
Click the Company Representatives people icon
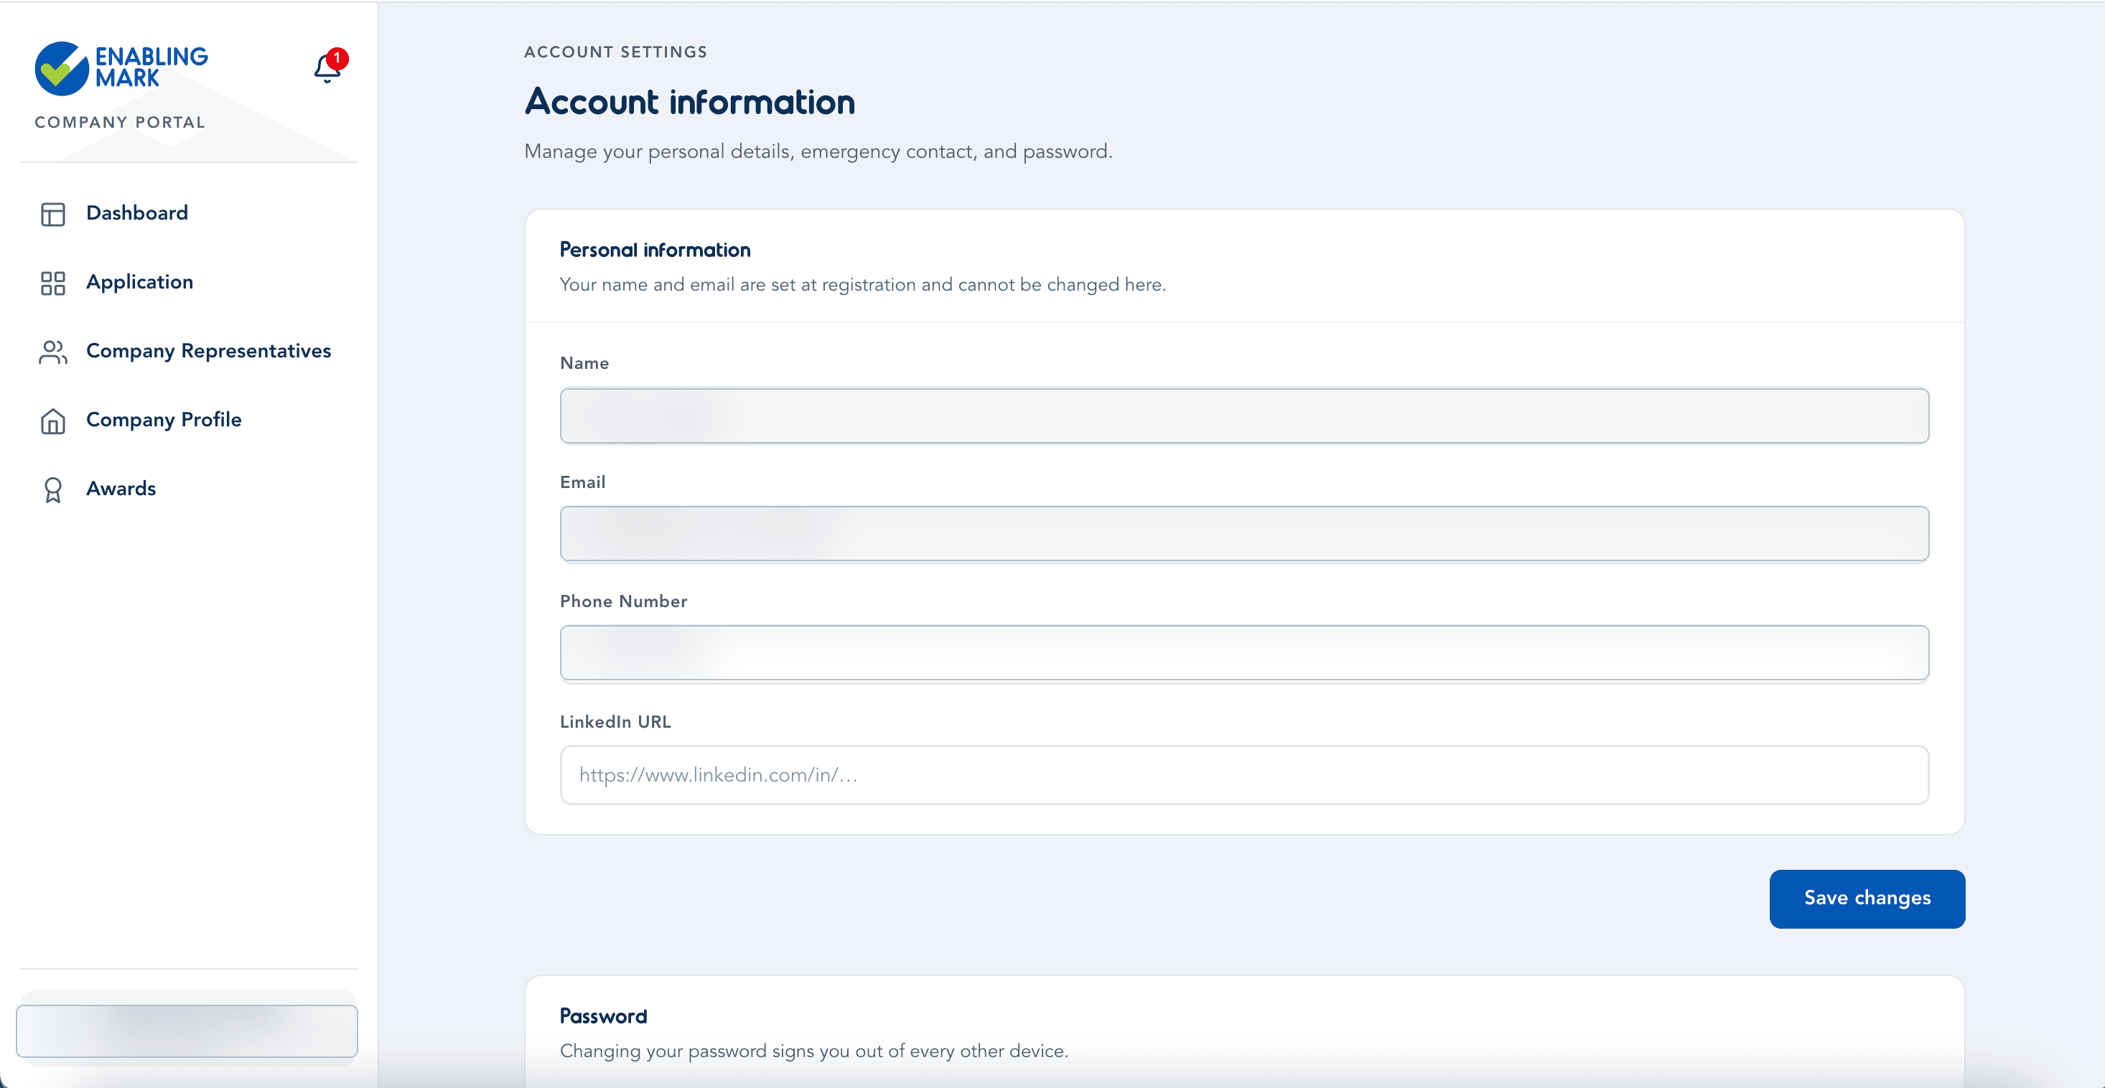(53, 352)
